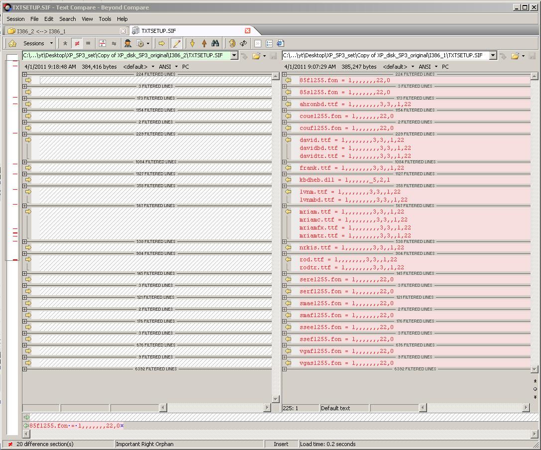Select line rodtr.ttf in right pane
541x450 pixels.
415,267
